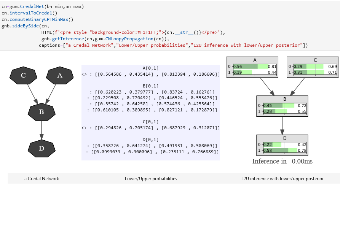Select the B posterior box in the L2U diagram

click(282, 106)
